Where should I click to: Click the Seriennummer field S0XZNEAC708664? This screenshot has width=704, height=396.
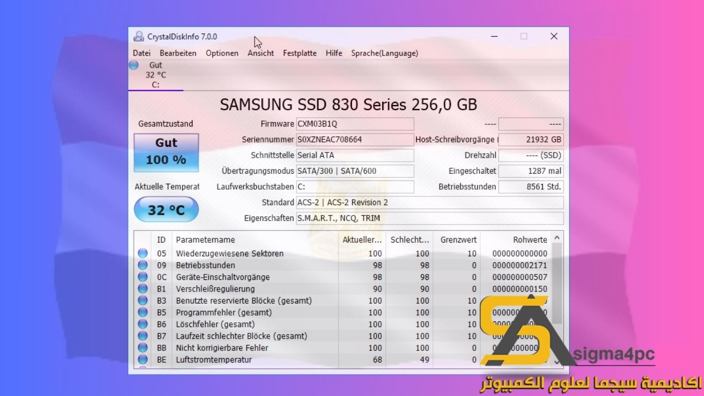pos(355,140)
